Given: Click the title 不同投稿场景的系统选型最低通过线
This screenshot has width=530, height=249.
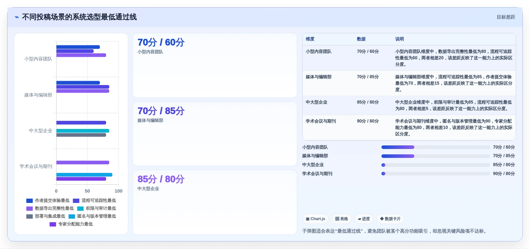Looking at the screenshot, I should [x=79, y=17].
